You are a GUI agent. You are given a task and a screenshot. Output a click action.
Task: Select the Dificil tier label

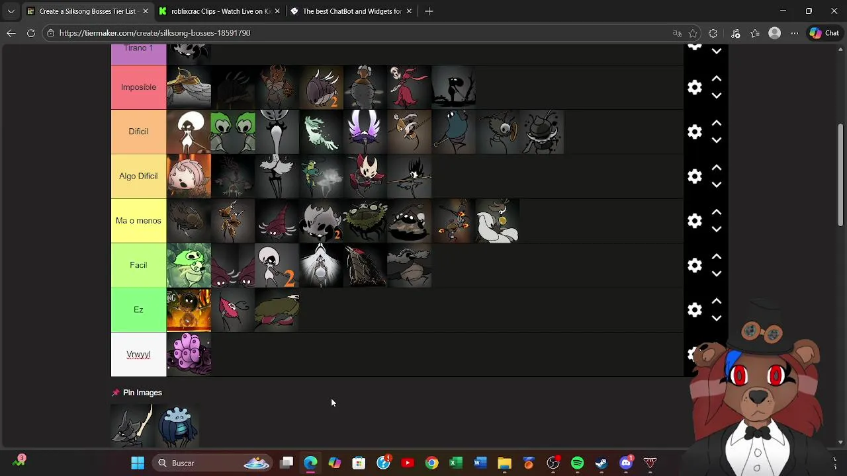[x=138, y=132]
